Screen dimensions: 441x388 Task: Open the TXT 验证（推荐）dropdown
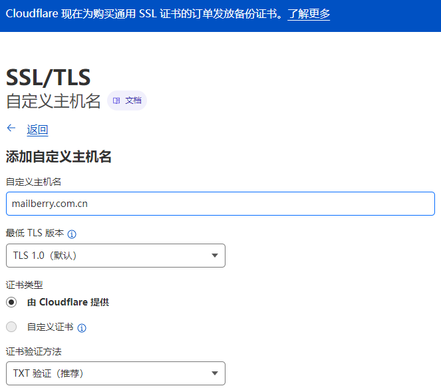tap(116, 373)
